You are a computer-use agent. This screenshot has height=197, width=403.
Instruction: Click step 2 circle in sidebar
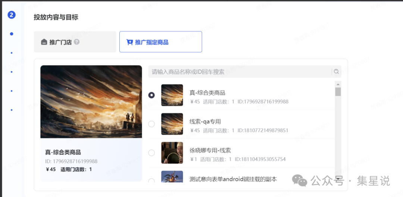pyautogui.click(x=12, y=15)
